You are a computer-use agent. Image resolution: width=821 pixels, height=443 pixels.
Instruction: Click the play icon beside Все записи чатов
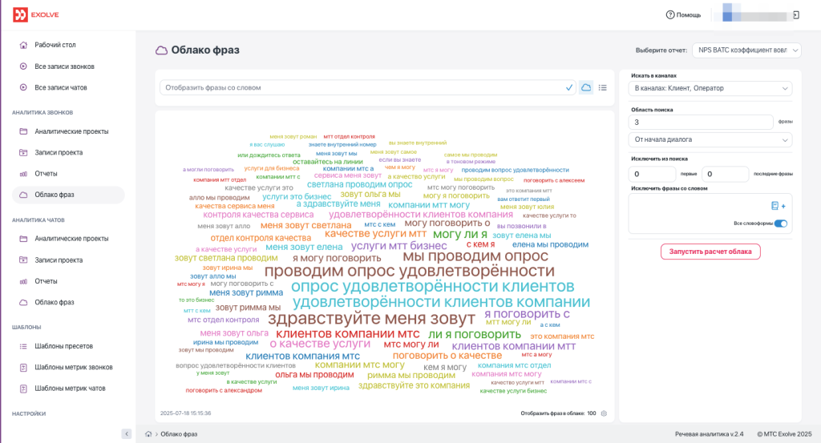tap(23, 87)
